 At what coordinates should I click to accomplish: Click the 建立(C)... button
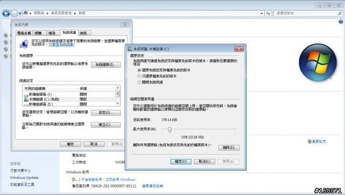point(106,125)
